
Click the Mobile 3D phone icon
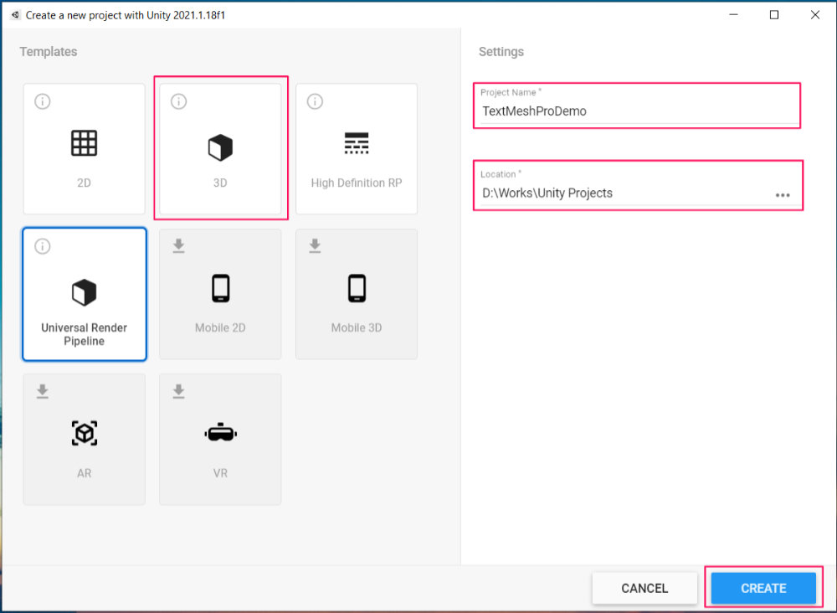pos(357,288)
